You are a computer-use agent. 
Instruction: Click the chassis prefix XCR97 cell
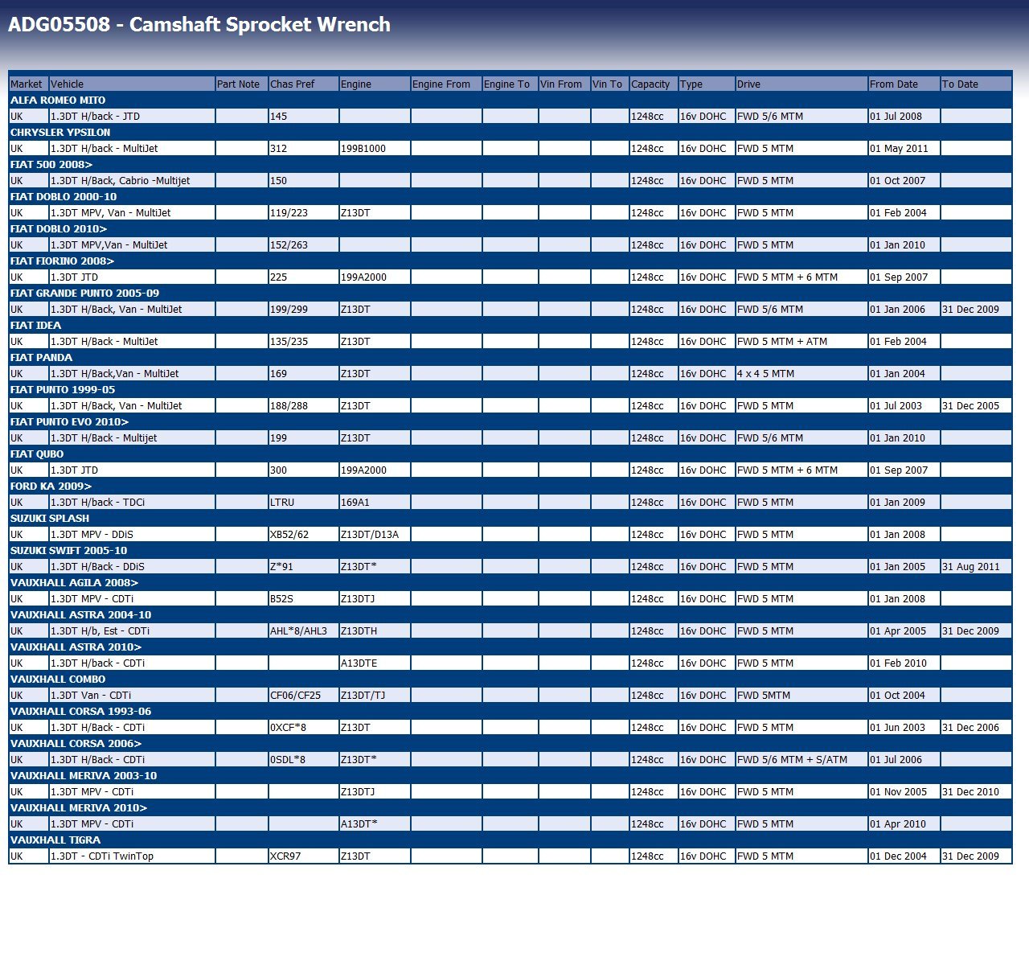(x=303, y=856)
